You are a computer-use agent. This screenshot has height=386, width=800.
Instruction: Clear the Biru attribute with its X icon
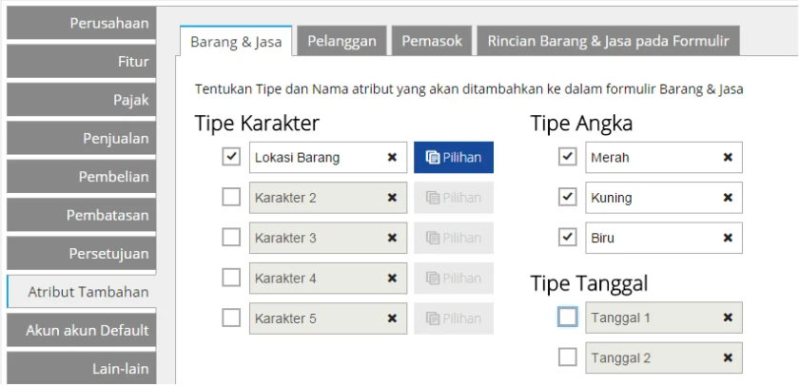point(728,238)
